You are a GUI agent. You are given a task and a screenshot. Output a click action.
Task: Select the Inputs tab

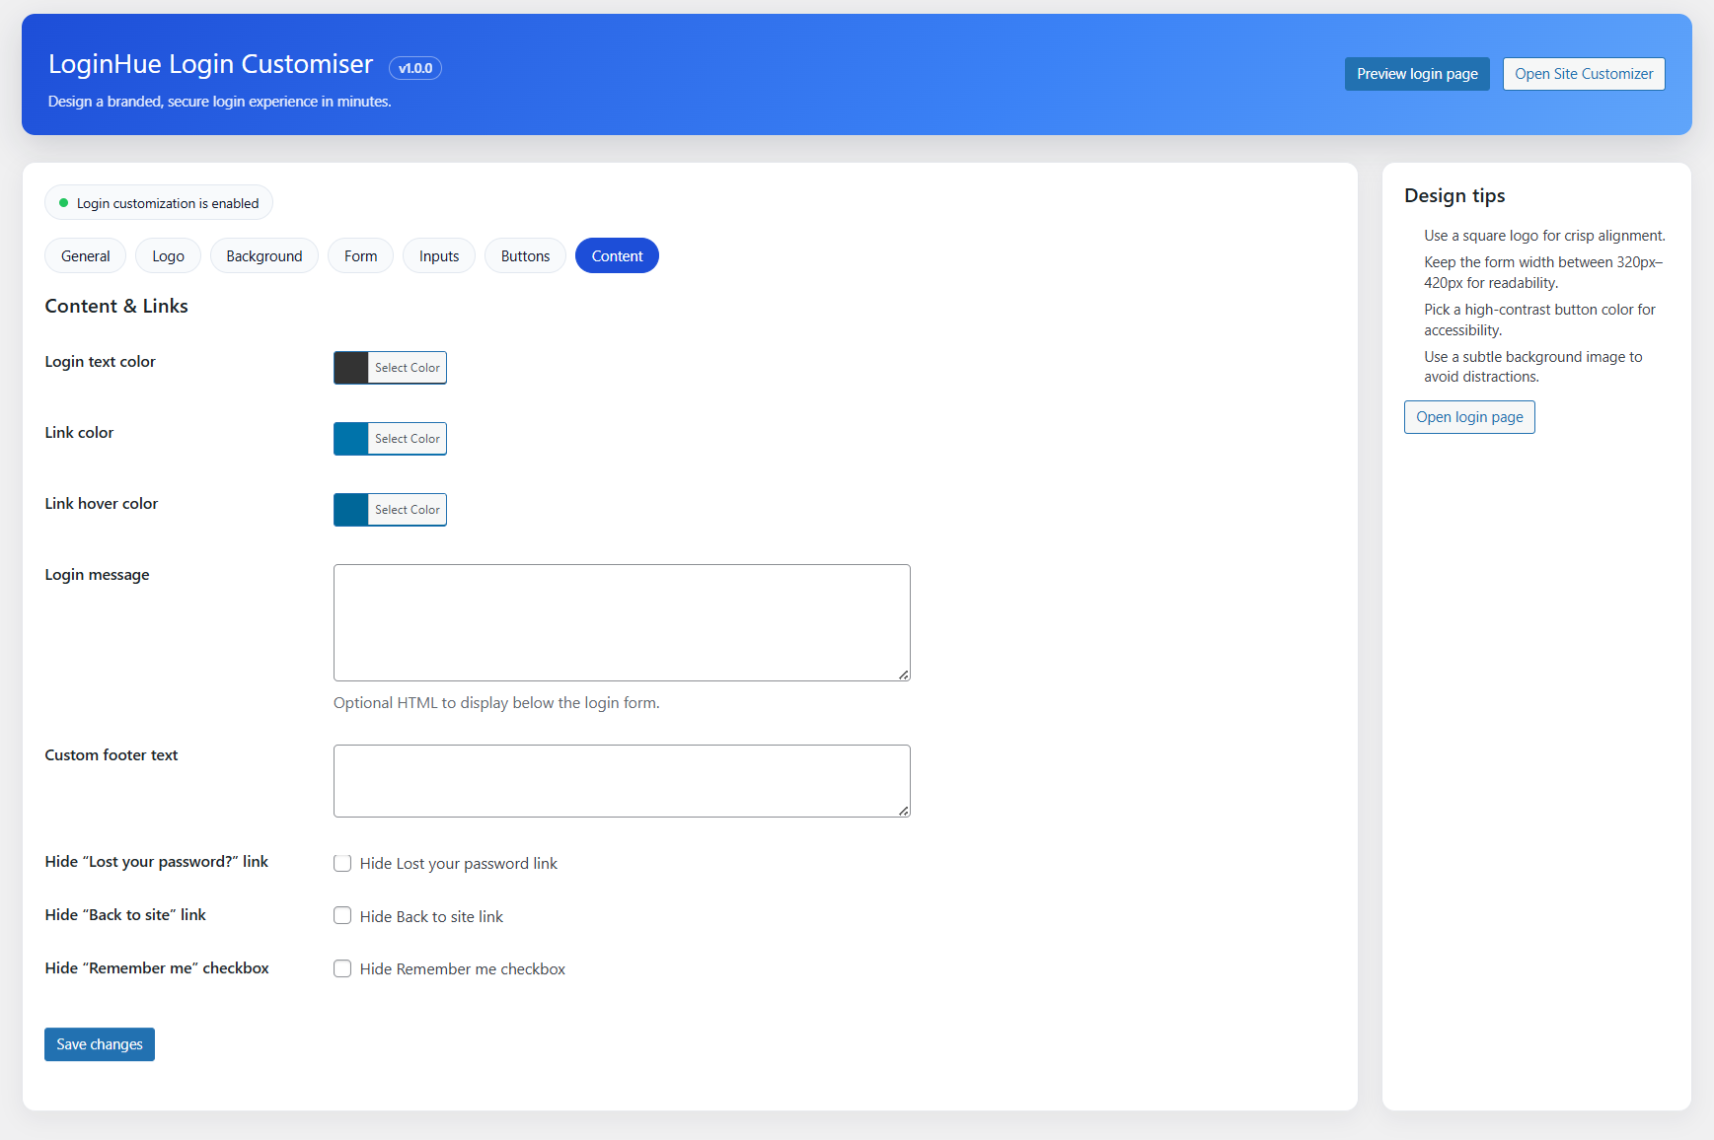438,255
